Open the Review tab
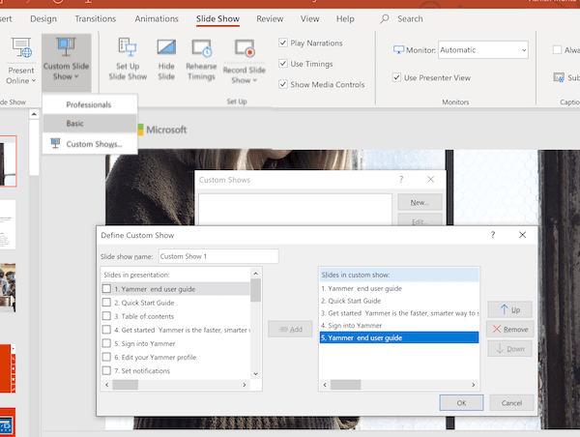 coord(270,18)
